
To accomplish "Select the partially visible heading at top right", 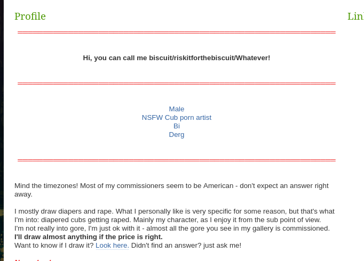I will [355, 17].
